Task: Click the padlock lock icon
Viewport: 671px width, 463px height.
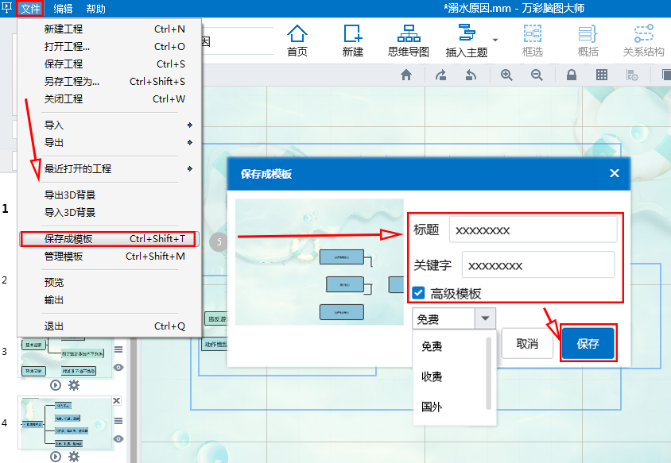Action: point(571,75)
